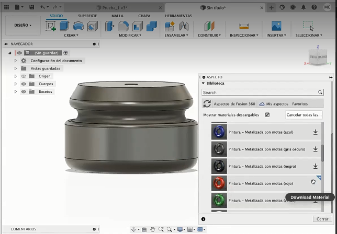Open the DISEÑO workspace dropdown

(23, 25)
